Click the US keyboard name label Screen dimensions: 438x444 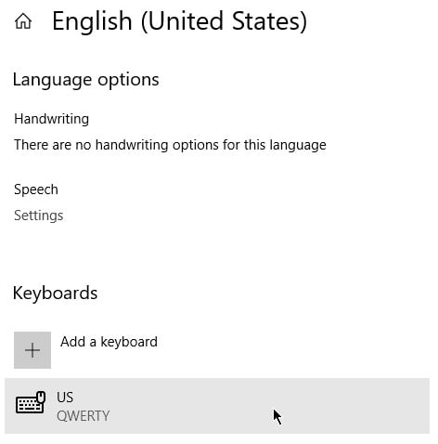(65, 398)
